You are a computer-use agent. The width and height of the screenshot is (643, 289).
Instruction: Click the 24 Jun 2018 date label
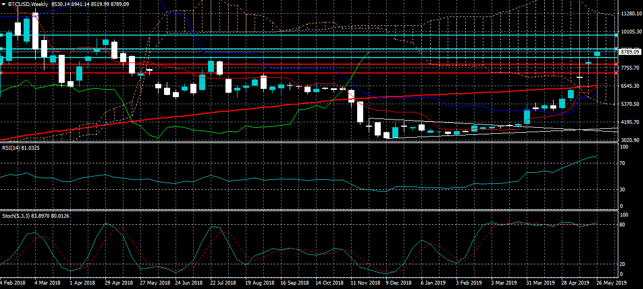tap(189, 283)
